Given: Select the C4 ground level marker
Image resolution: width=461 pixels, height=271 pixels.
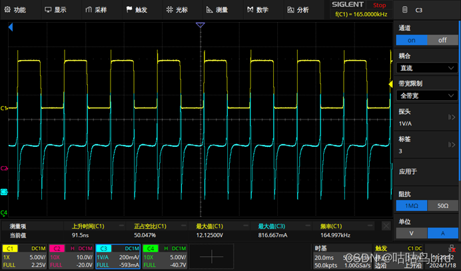Looking at the screenshot, I should tap(4, 212).
